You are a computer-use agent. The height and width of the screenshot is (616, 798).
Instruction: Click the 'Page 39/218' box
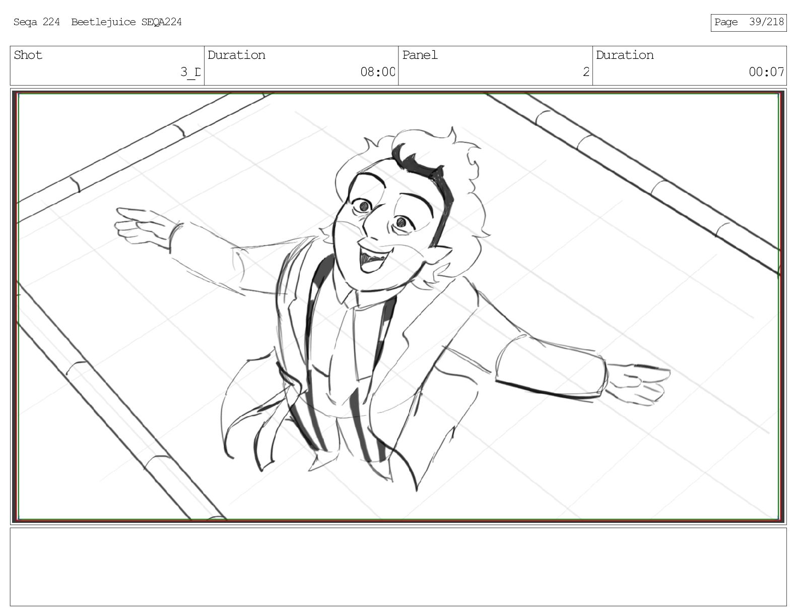[749, 23]
